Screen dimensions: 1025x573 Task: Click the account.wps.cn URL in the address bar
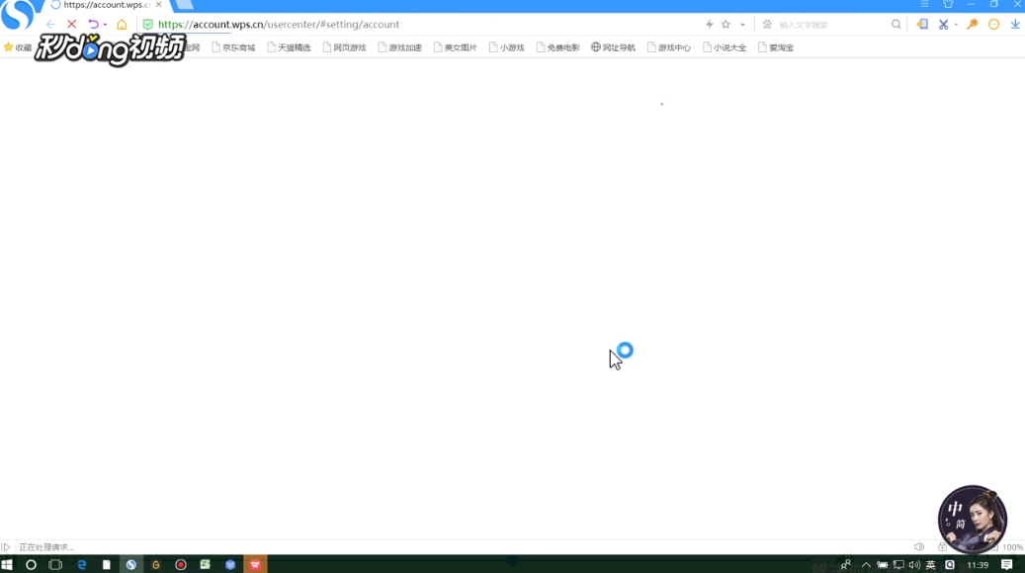279,24
